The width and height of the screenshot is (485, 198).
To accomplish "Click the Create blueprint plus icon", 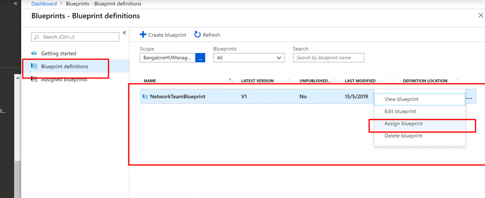I will 143,35.
